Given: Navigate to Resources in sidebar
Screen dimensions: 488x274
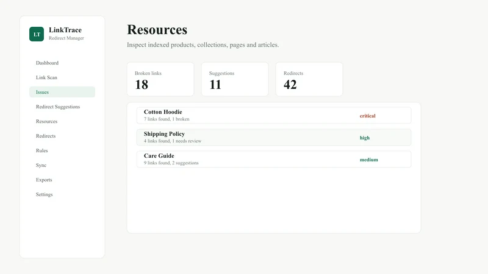Looking at the screenshot, I should tap(62, 121).
